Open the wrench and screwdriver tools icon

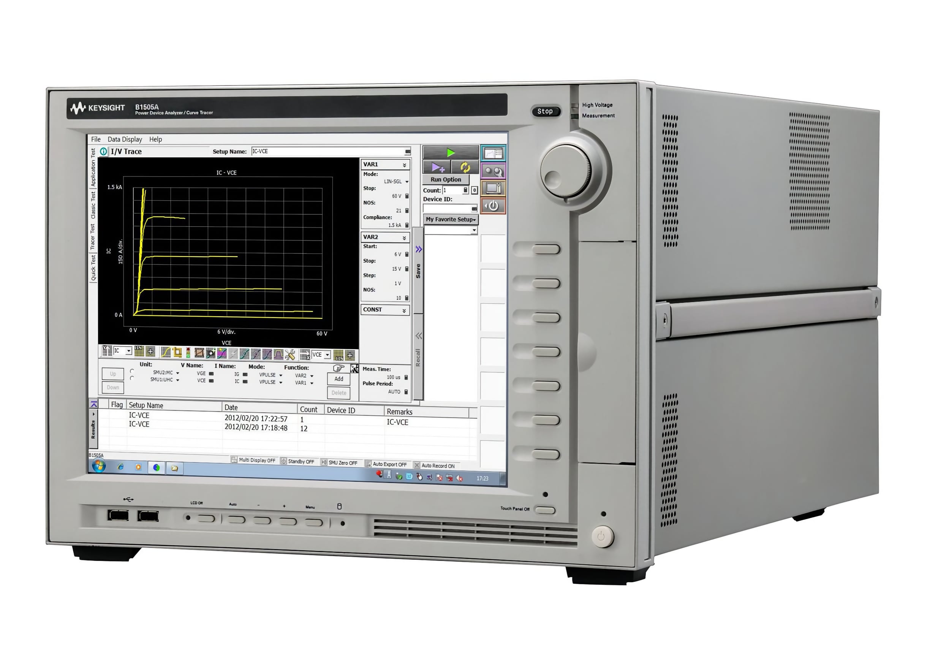(290, 355)
